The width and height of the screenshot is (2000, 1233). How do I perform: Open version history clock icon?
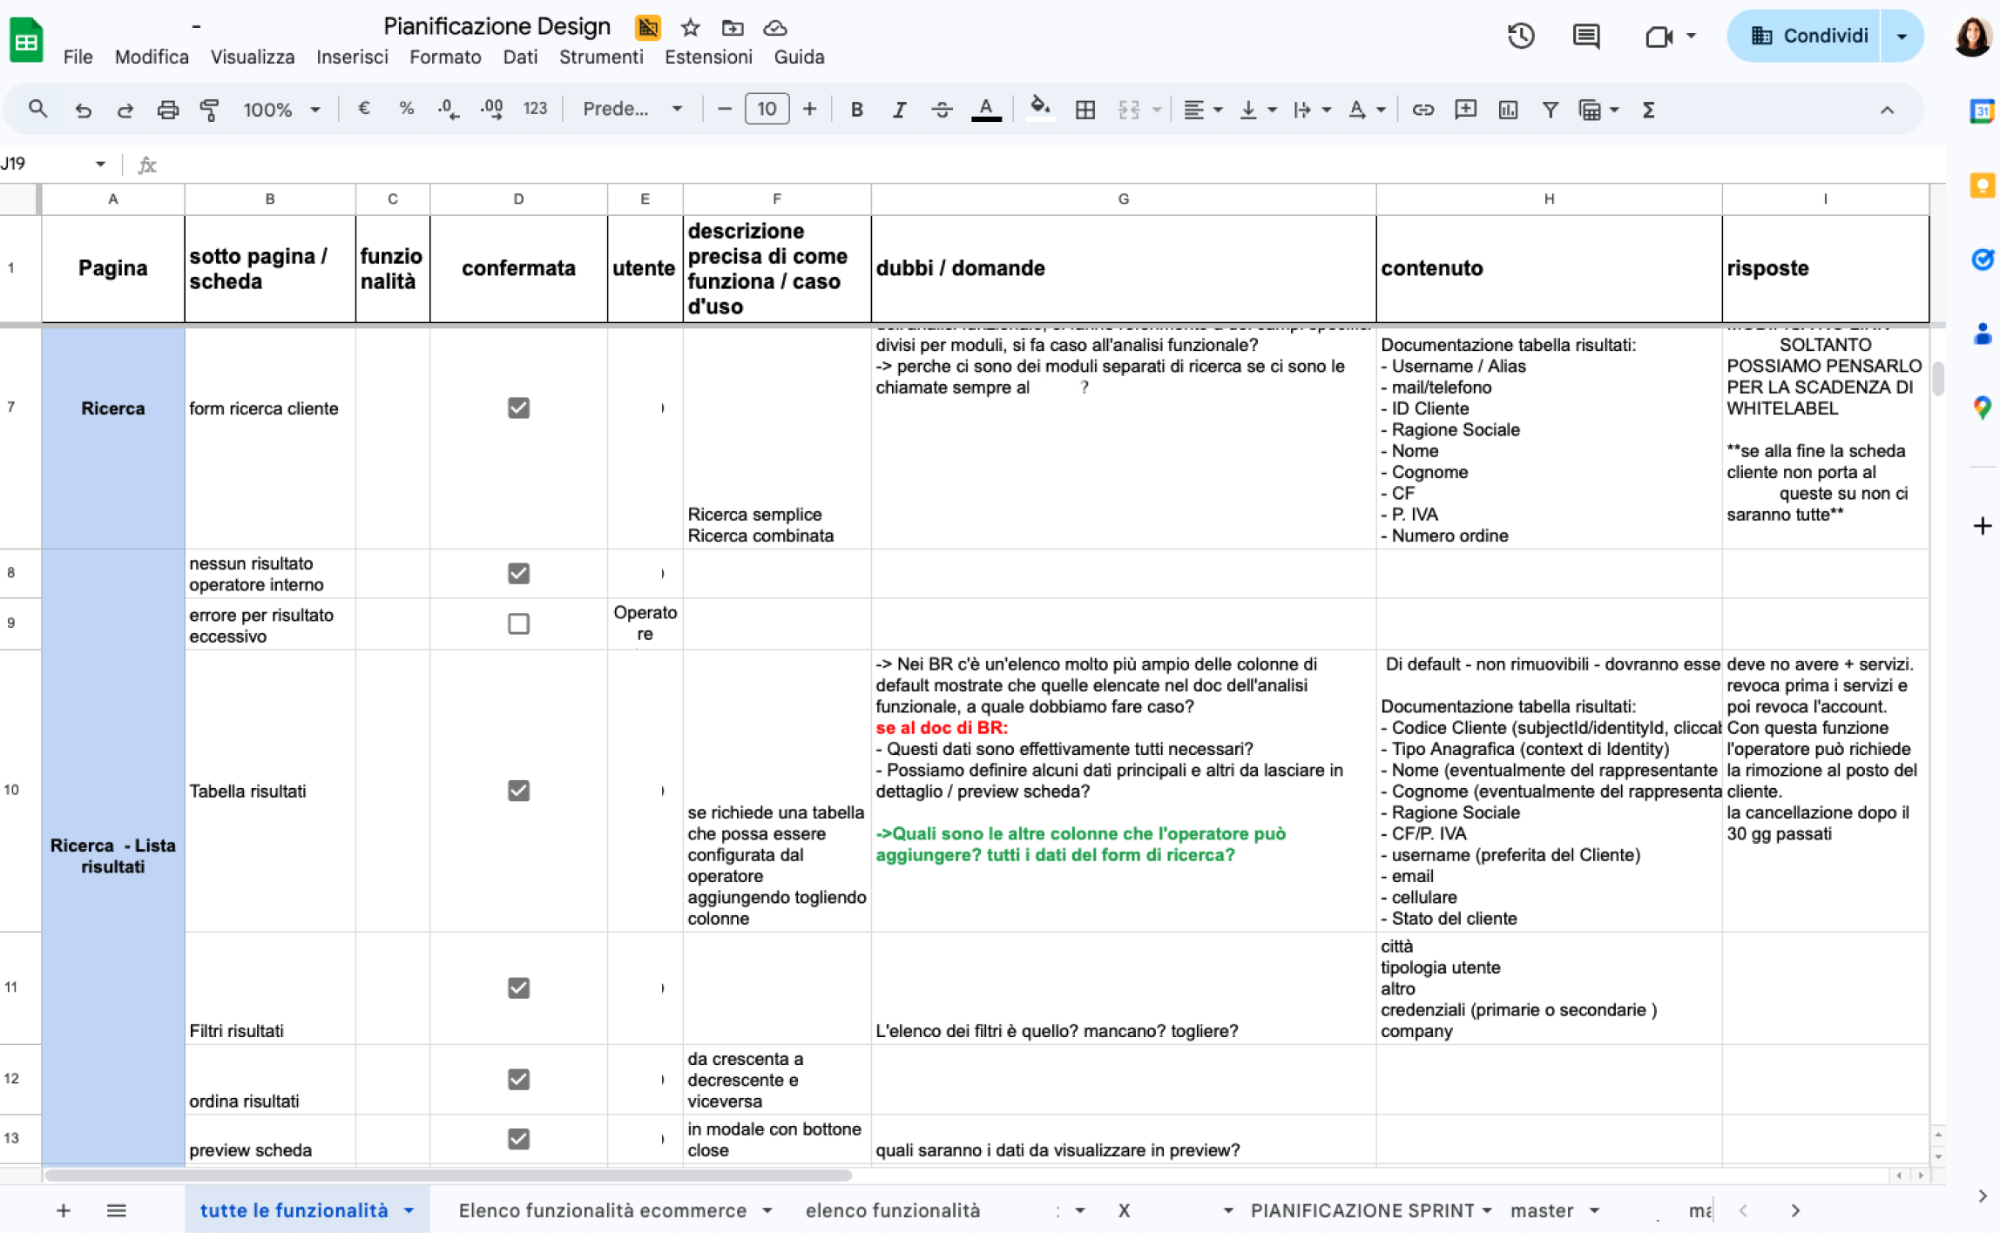pyautogui.click(x=1521, y=37)
